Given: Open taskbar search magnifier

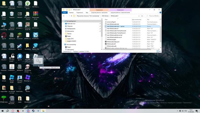Looking at the screenshot, I should 7,111.
